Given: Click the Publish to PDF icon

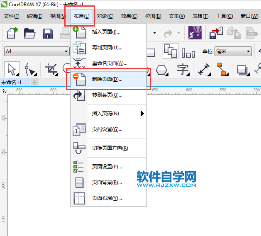Looking at the screenshot, I should point(252,33).
